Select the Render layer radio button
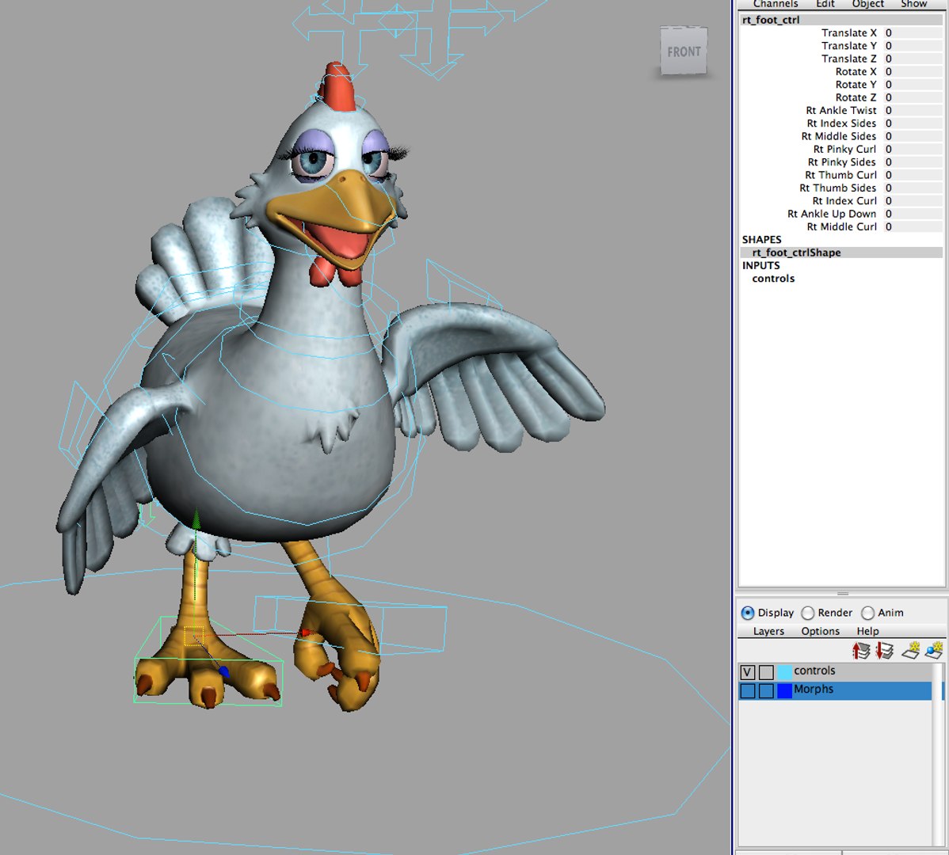This screenshot has height=855, width=949. pos(807,613)
